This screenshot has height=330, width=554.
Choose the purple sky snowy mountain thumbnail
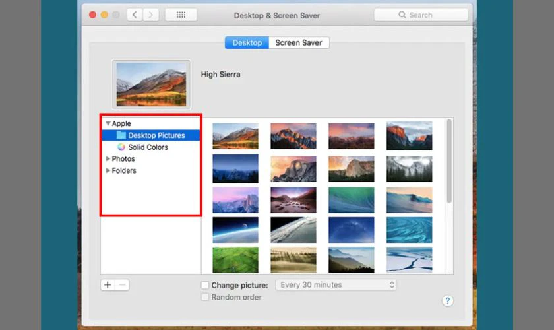coord(235,200)
